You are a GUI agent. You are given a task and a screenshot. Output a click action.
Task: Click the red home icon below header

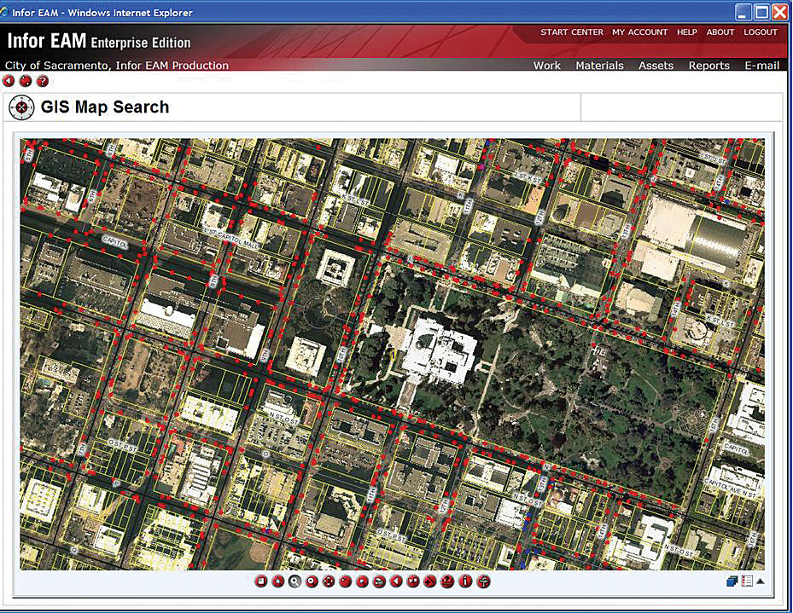click(x=26, y=81)
